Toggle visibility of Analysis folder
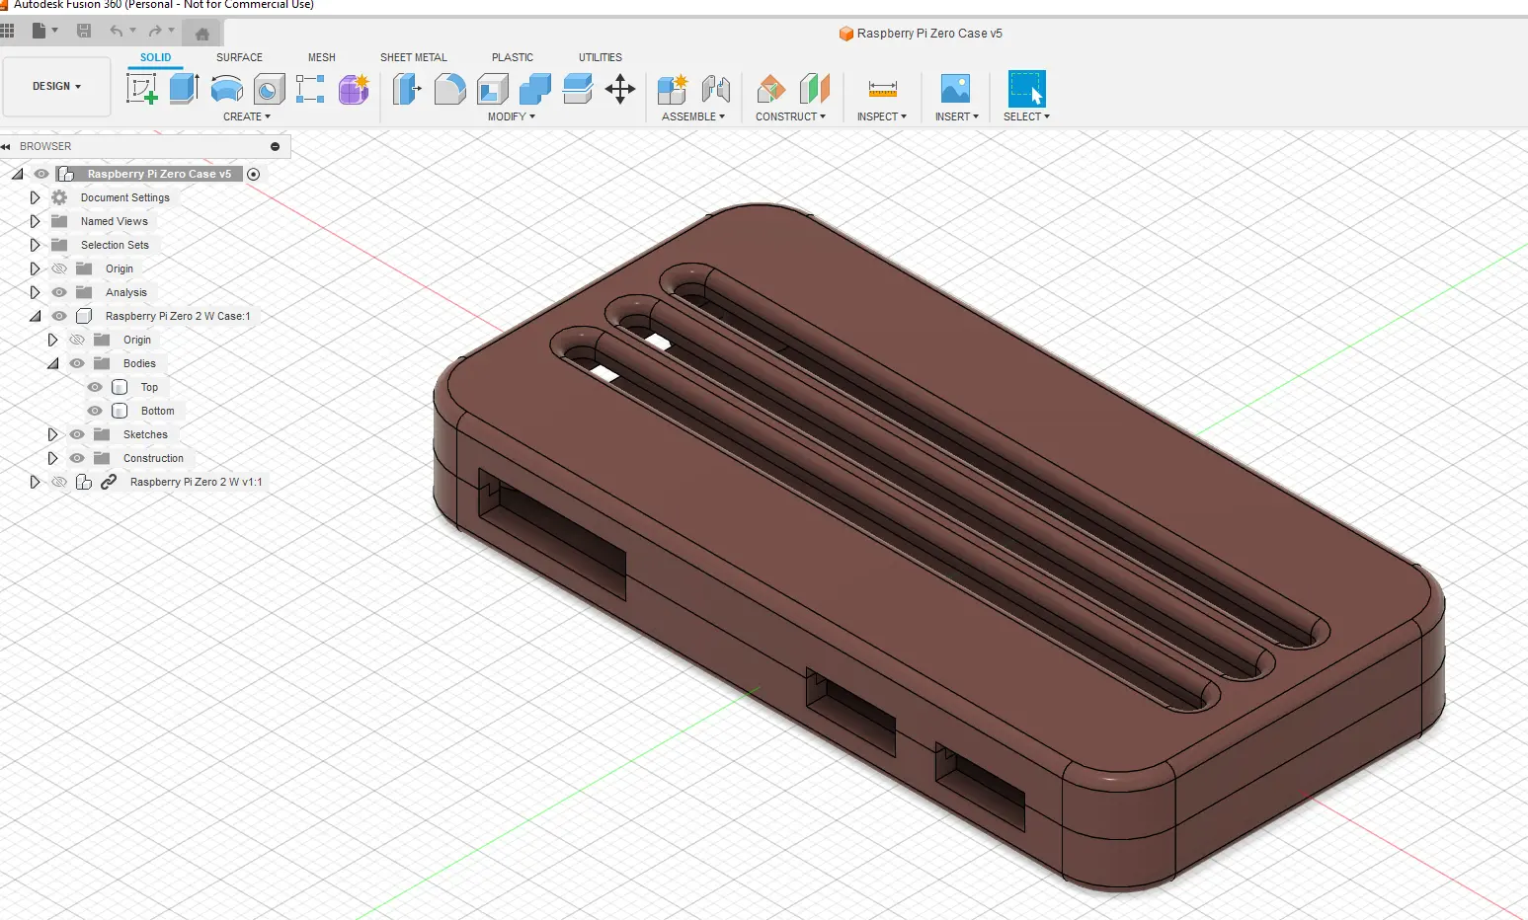1528x920 pixels. pos(59,292)
